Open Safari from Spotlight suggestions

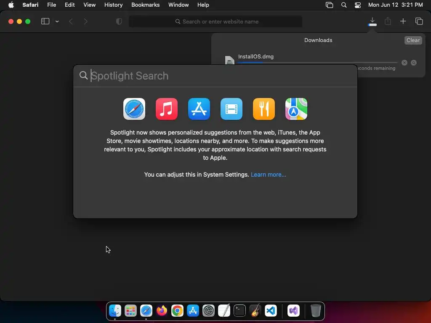tap(134, 109)
